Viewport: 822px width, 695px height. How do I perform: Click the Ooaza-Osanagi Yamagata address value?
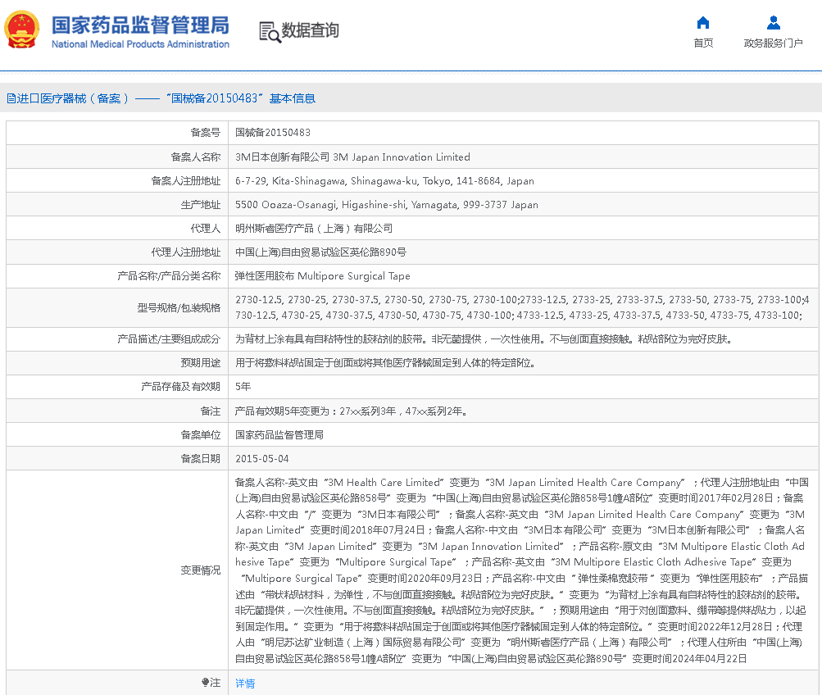386,205
